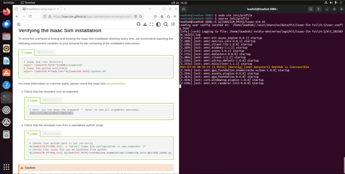
Task: Toggle light/dark theme icon
Action: pos(158,24)
